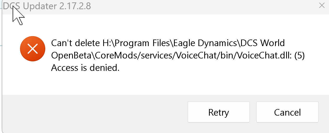Click the white X inside the error icon

click(x=33, y=49)
